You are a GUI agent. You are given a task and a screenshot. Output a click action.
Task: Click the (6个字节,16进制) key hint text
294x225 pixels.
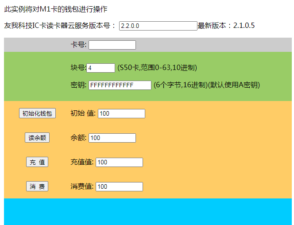click(x=206, y=85)
